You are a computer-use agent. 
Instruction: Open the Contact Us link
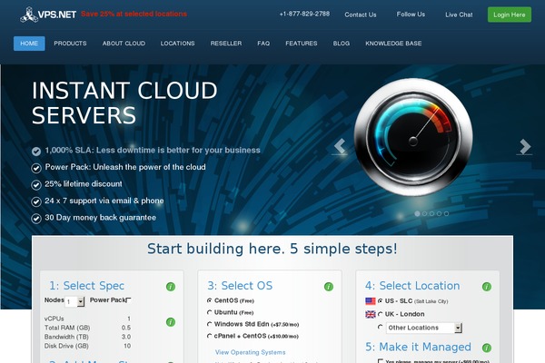coord(361,15)
